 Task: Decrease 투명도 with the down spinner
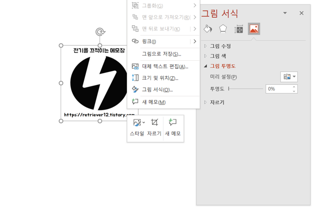coord(294,91)
